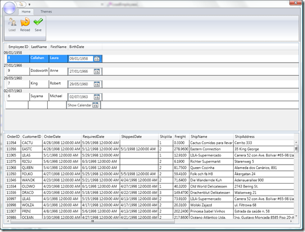Click the scroll-right arrow of orders grid
This screenshot has height=232, width=305.
tap(291, 221)
